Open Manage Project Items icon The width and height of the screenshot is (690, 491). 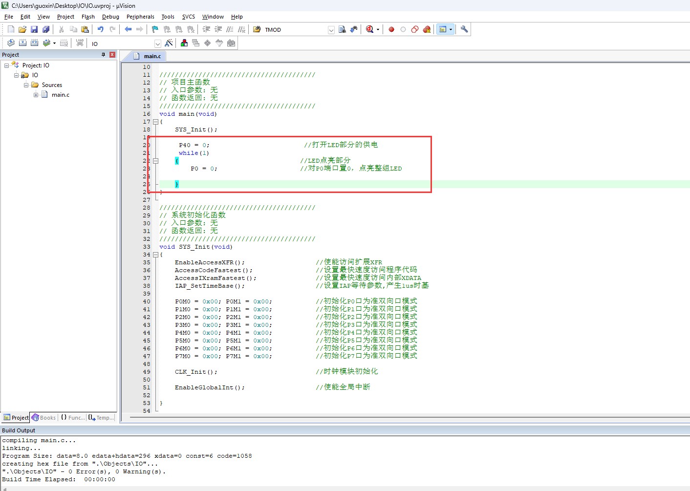pyautogui.click(x=184, y=43)
